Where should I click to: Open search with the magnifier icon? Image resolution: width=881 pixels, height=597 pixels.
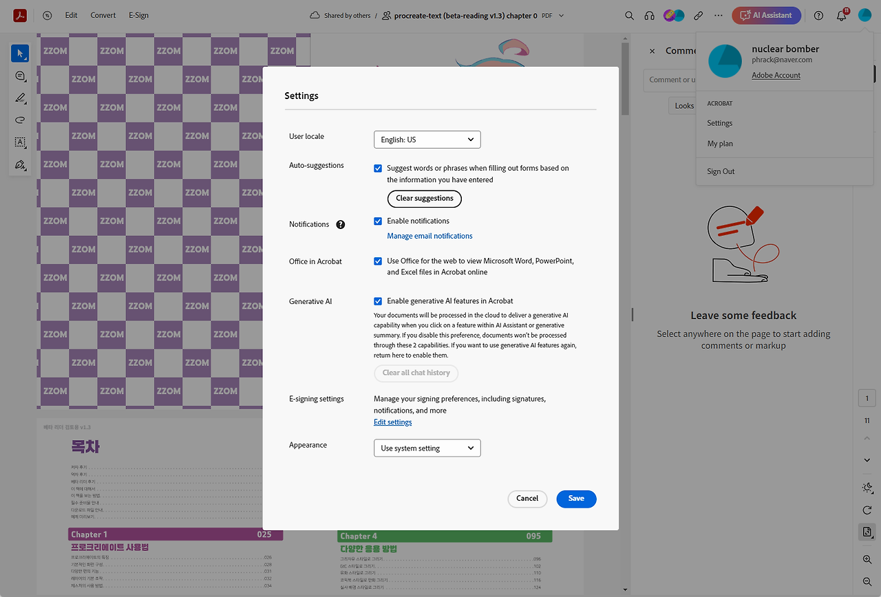[x=629, y=15]
